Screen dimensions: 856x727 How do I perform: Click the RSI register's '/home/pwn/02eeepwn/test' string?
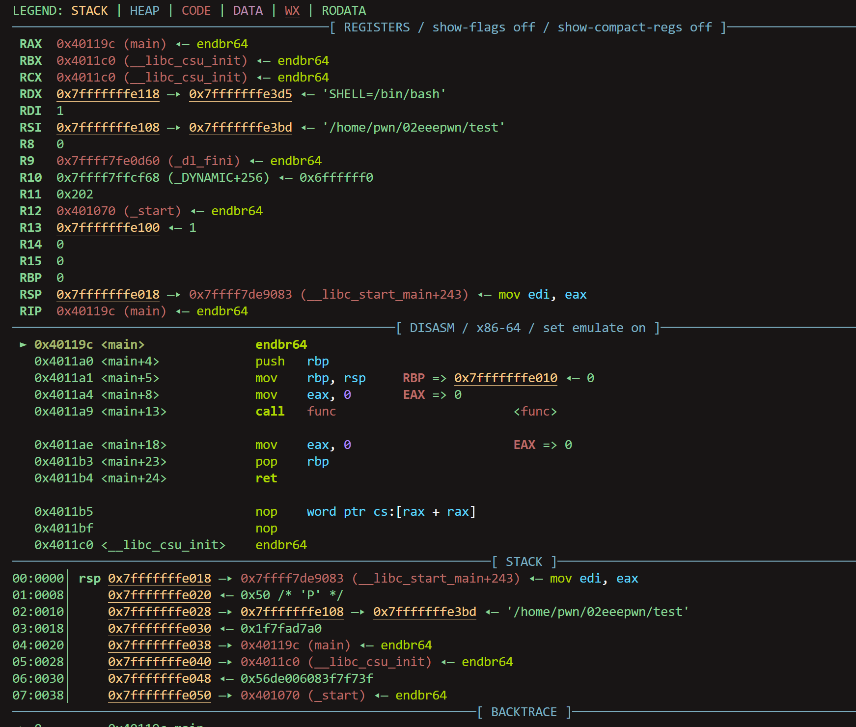(414, 127)
